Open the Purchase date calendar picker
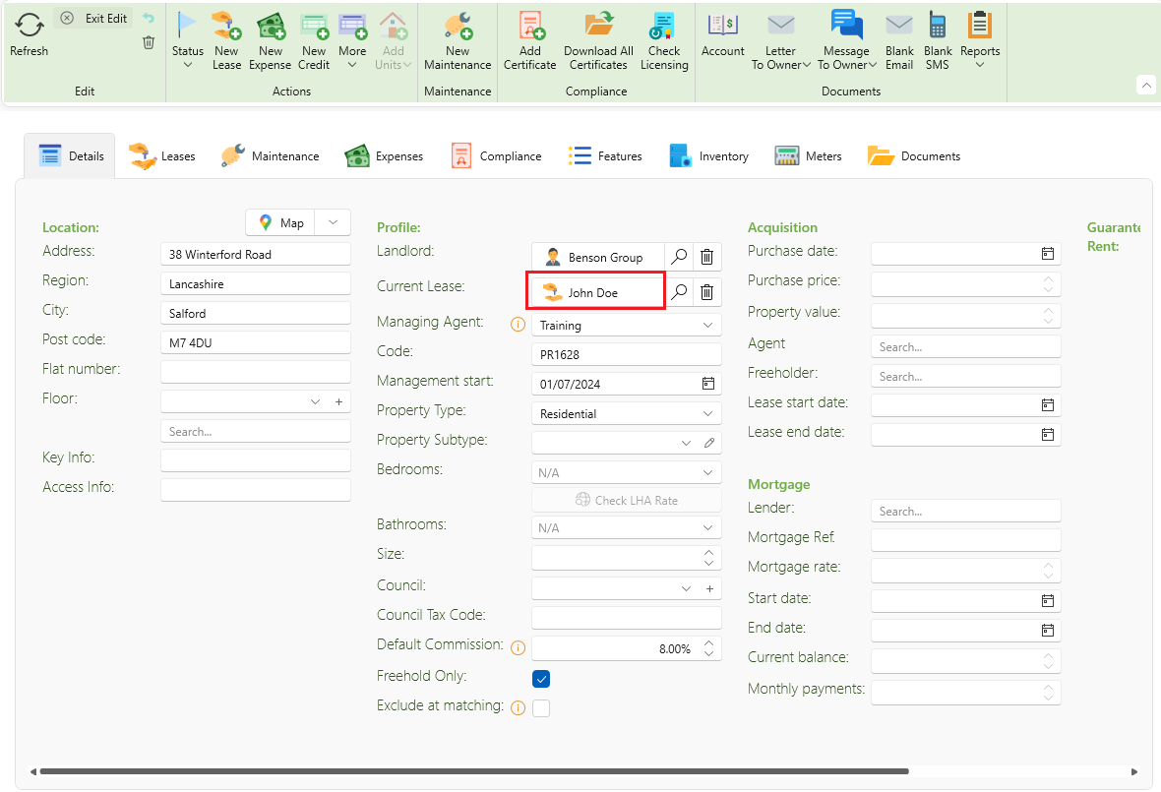The height and width of the screenshot is (792, 1161). pyautogui.click(x=1048, y=253)
